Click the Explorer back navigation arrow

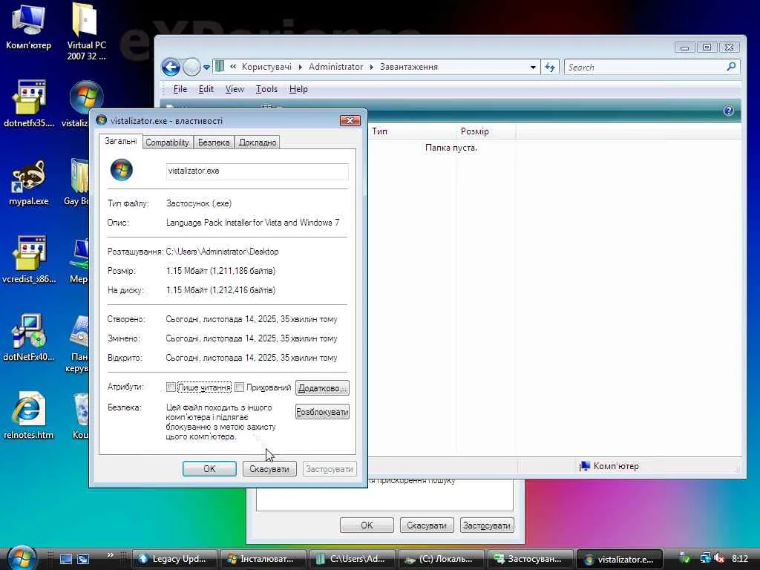[171, 67]
